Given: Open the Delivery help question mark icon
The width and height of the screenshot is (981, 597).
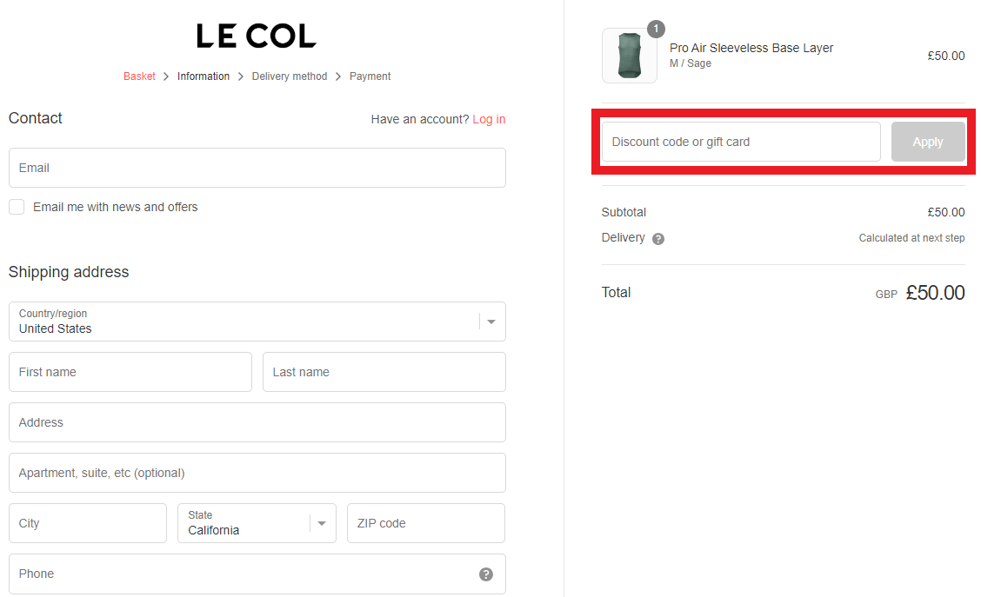Looking at the screenshot, I should 658,239.
